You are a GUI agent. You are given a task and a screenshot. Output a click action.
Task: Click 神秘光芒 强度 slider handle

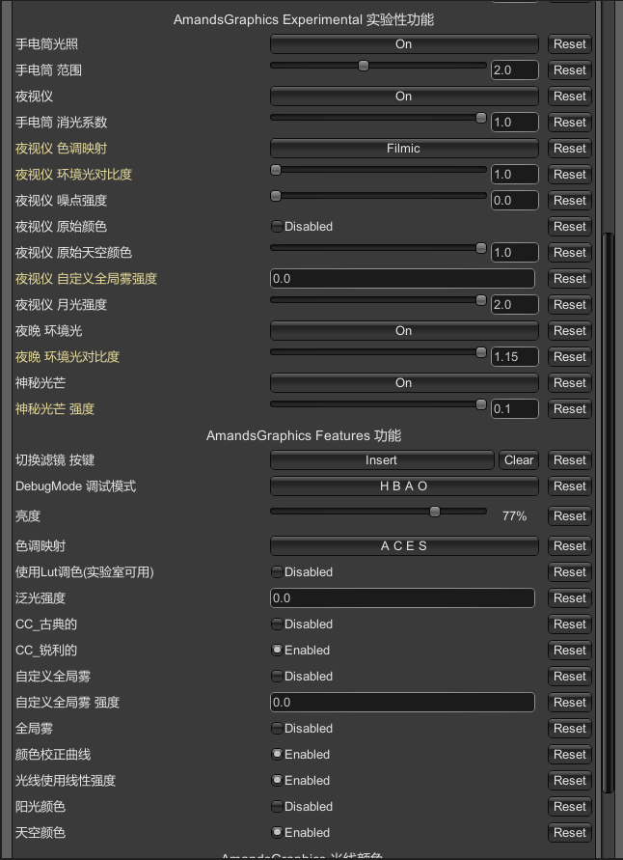point(481,404)
